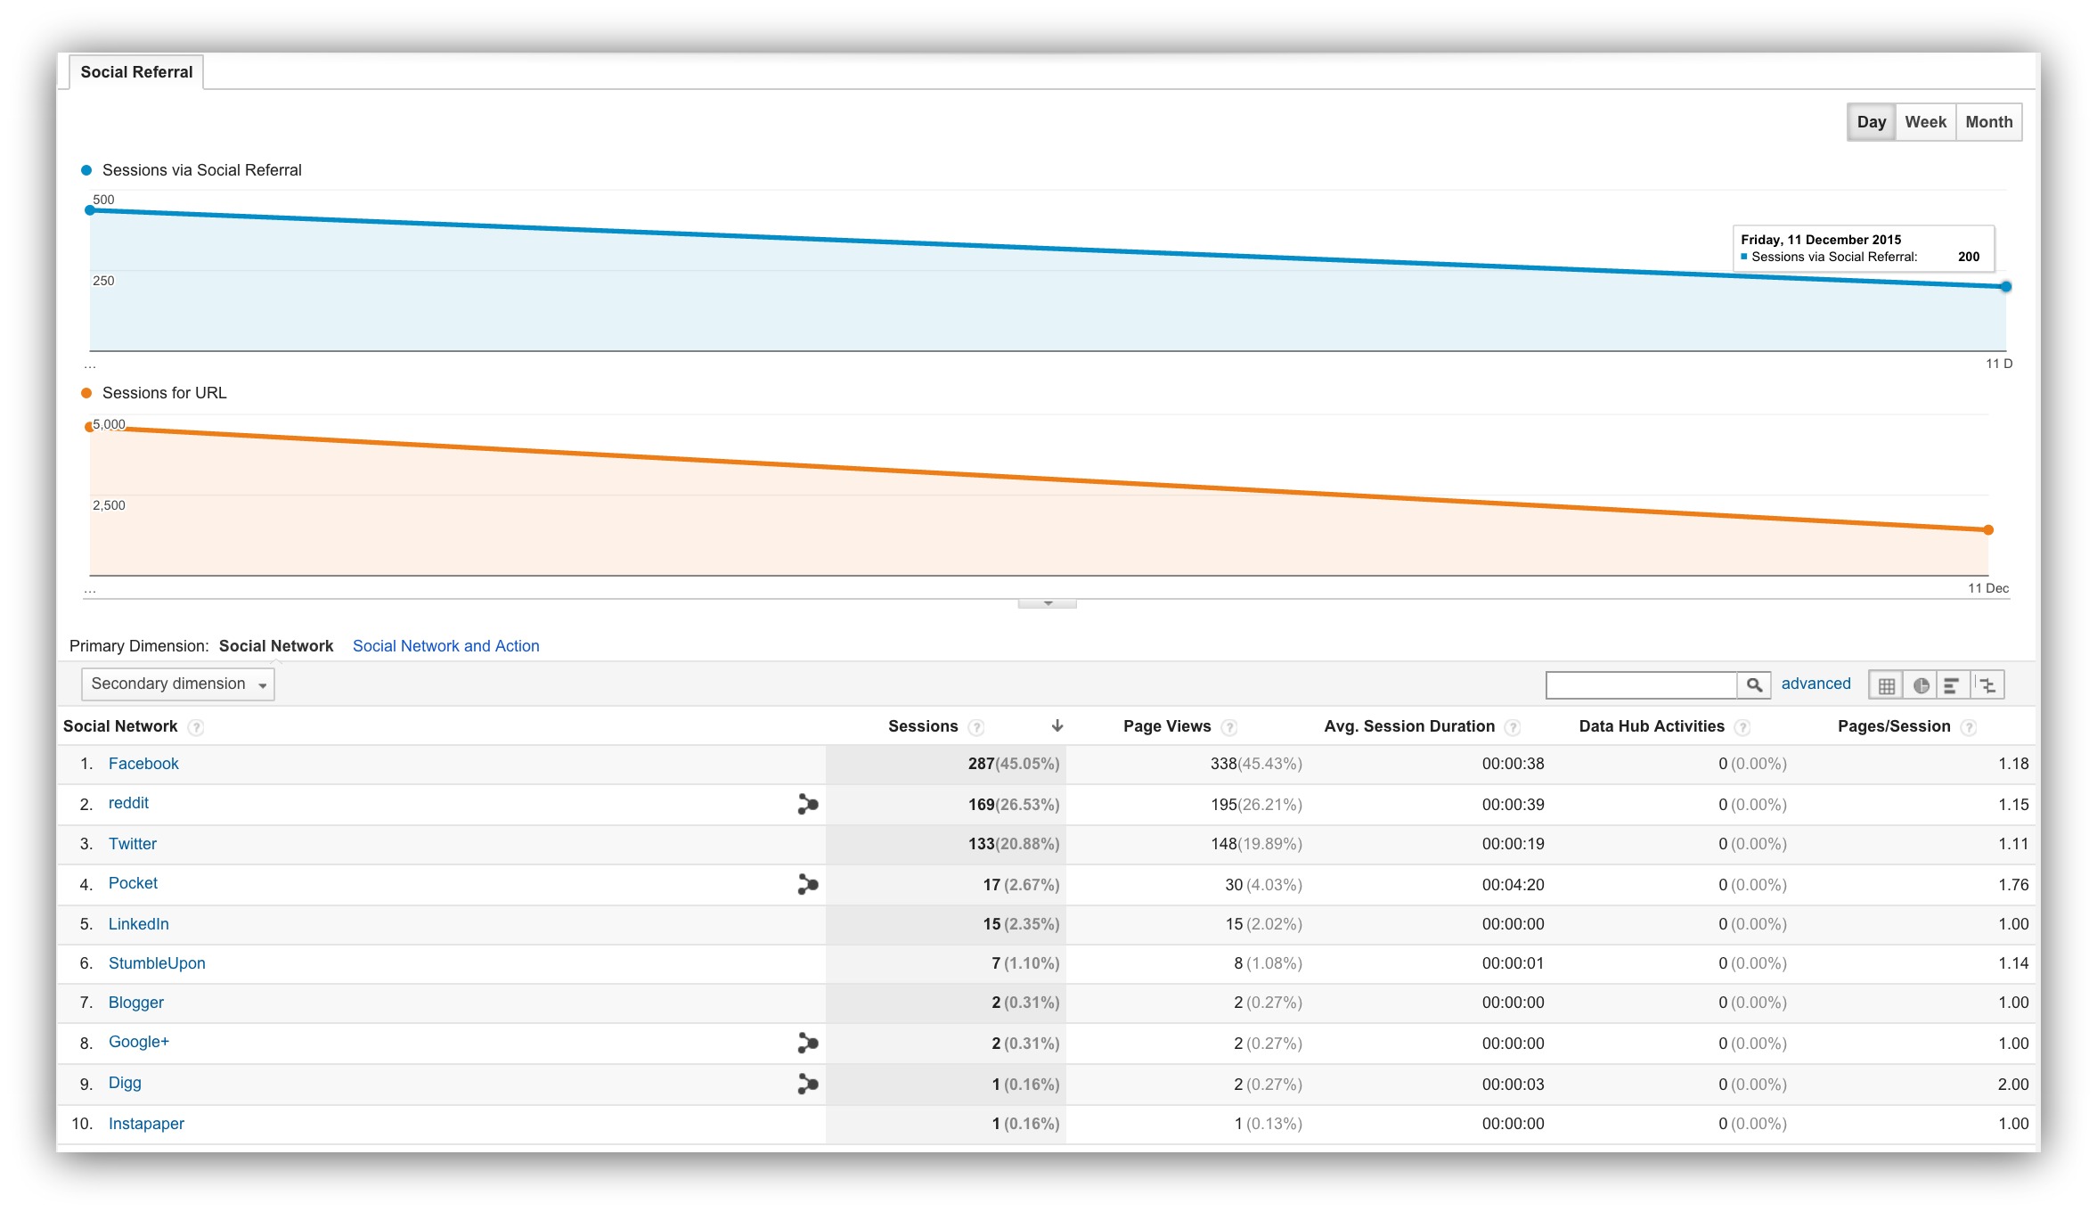Sort by Data Hub Activities header

coord(1652,726)
